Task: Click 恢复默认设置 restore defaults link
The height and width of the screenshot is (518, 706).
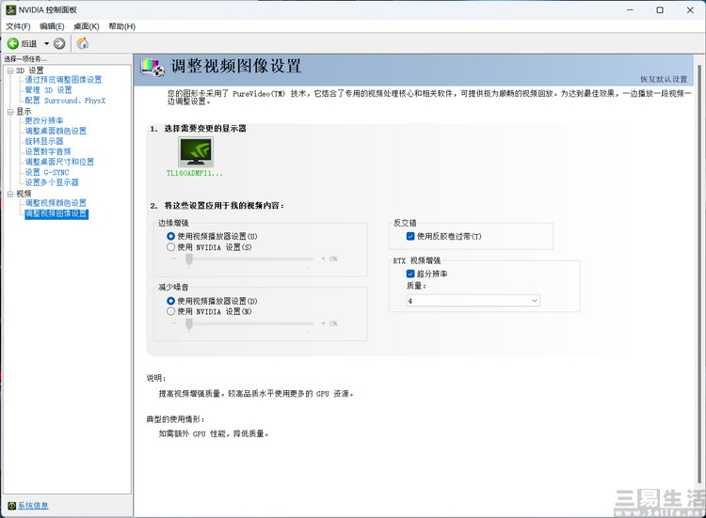Action: pyautogui.click(x=664, y=80)
